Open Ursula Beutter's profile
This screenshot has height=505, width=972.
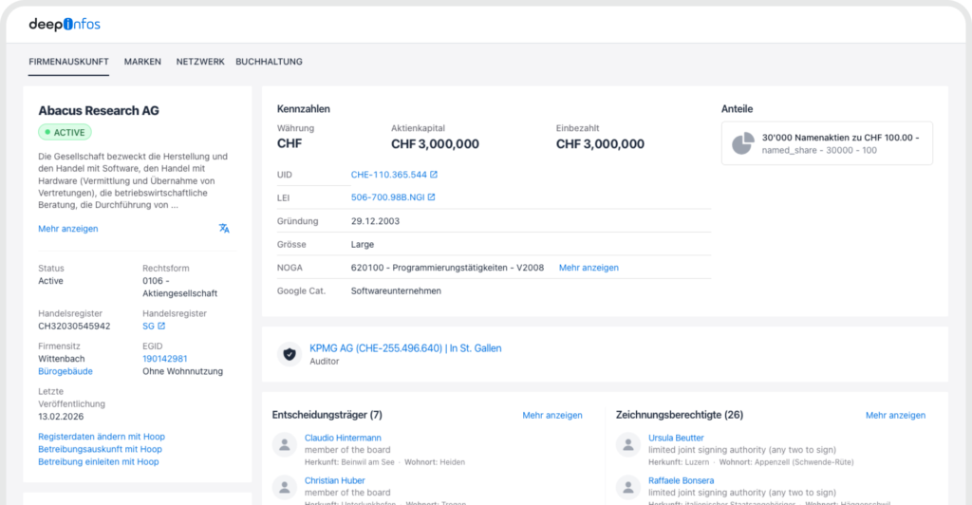pyautogui.click(x=676, y=439)
